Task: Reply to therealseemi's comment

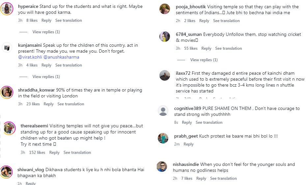Action: point(54,152)
